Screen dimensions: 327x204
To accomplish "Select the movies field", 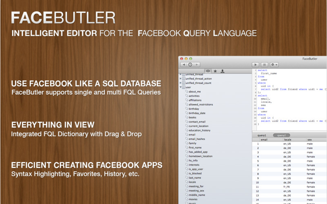I will pyautogui.click(x=193, y=200).
